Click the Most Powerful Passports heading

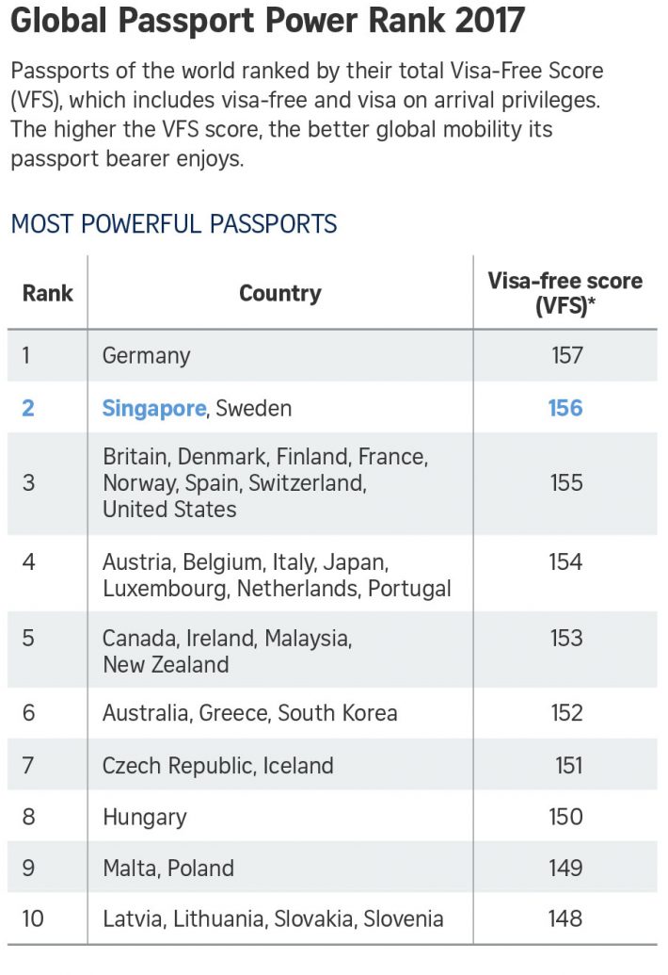tap(173, 224)
